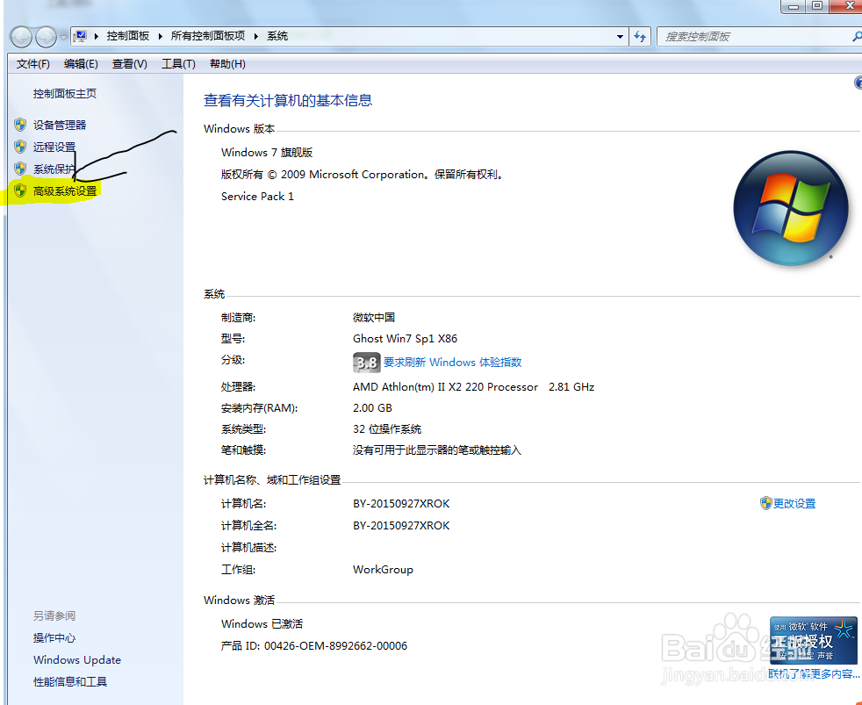This screenshot has height=705, width=862.
Task: Open 要求刷新 Windows 体验指数 link
Action: 452,363
